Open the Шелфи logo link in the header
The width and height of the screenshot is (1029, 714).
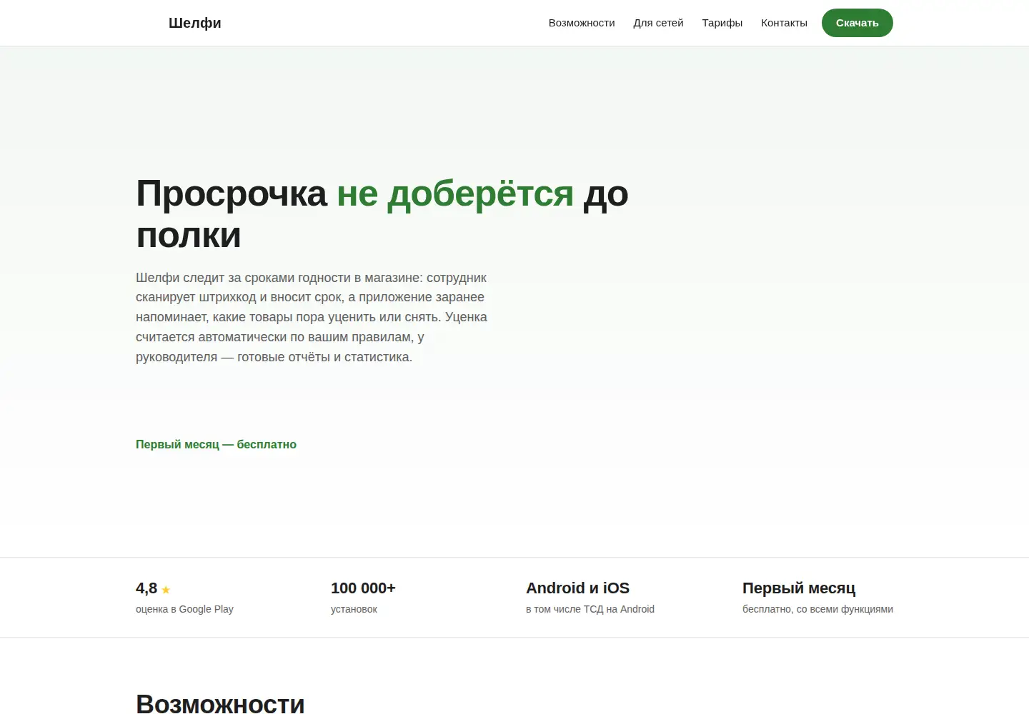coord(194,23)
